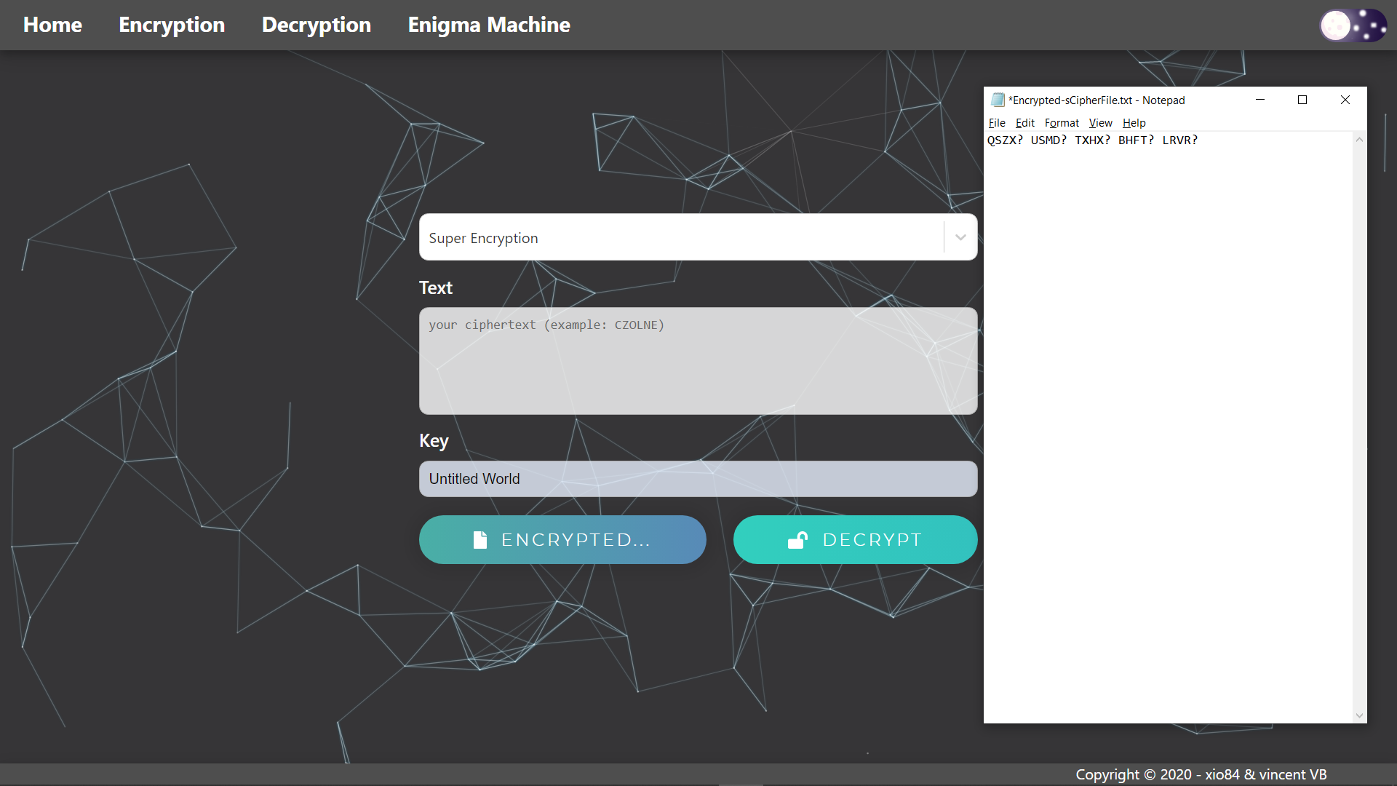Click the document icon on ENCRYPTED button
The height and width of the screenshot is (786, 1397).
point(479,539)
